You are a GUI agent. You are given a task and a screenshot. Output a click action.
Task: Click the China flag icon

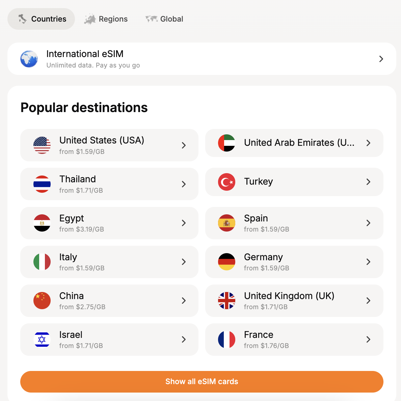(x=42, y=300)
